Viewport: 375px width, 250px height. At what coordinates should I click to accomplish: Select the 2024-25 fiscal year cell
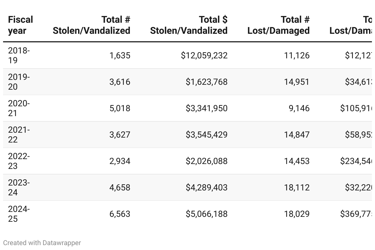19,214
